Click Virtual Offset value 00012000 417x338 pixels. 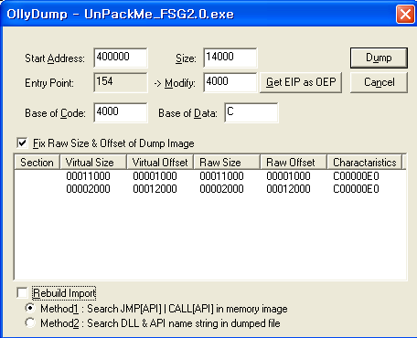pos(155,189)
